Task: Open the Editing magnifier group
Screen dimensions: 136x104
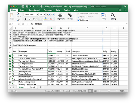Action: coord(113,16)
